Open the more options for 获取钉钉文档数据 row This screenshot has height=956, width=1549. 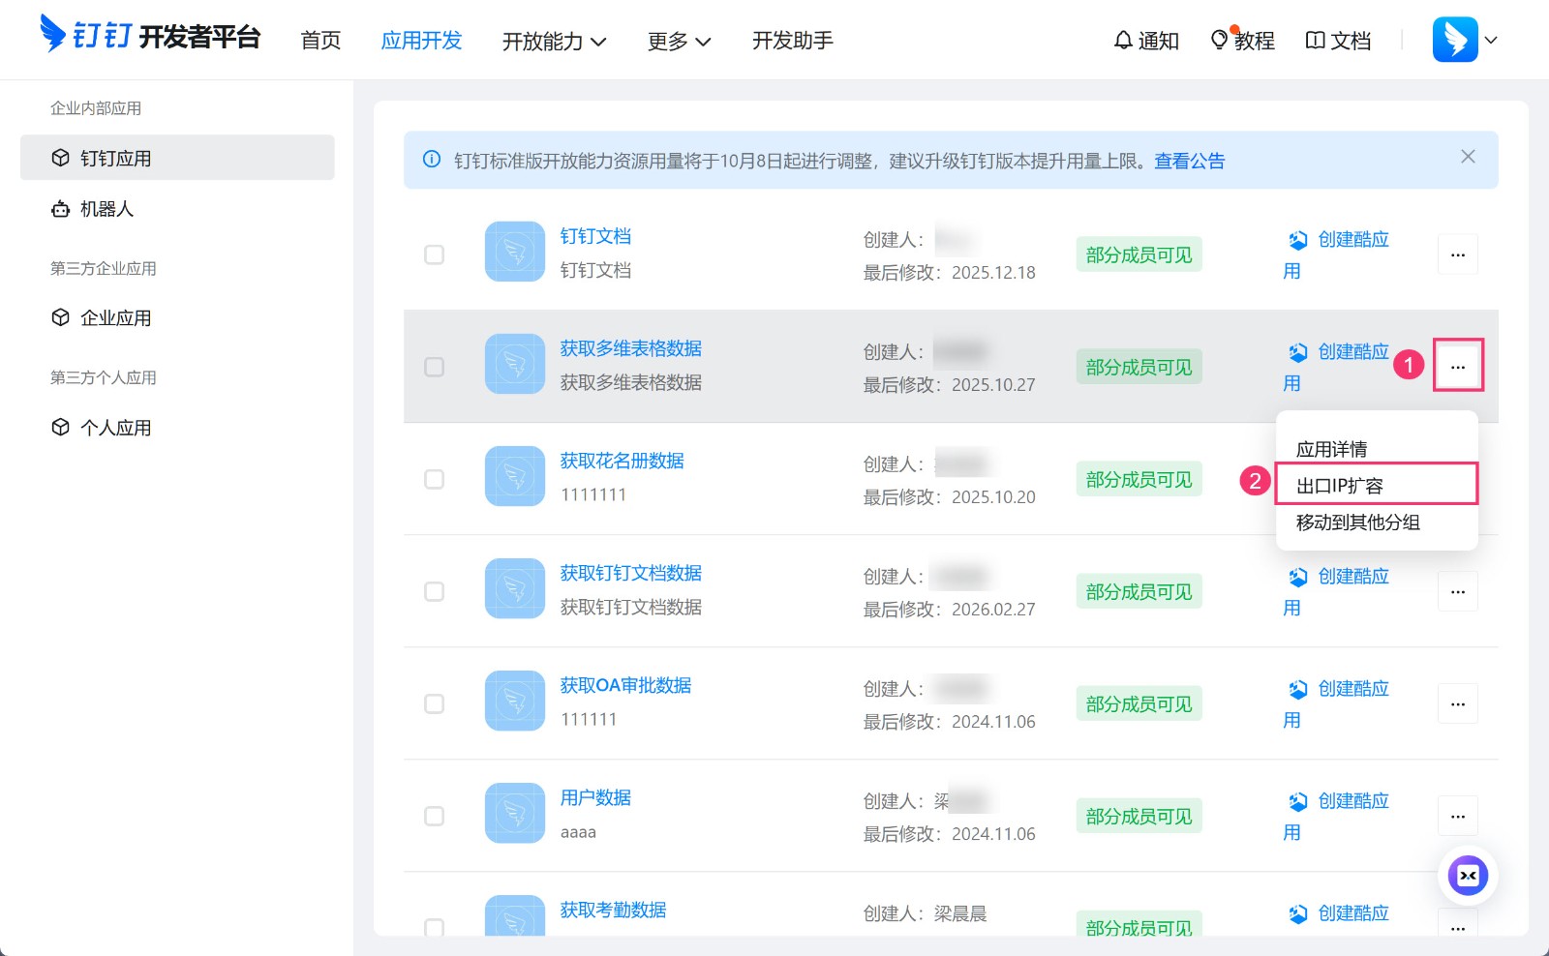(x=1458, y=591)
